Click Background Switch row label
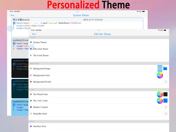This screenshot has width=176, height=132. [x=42, y=82]
